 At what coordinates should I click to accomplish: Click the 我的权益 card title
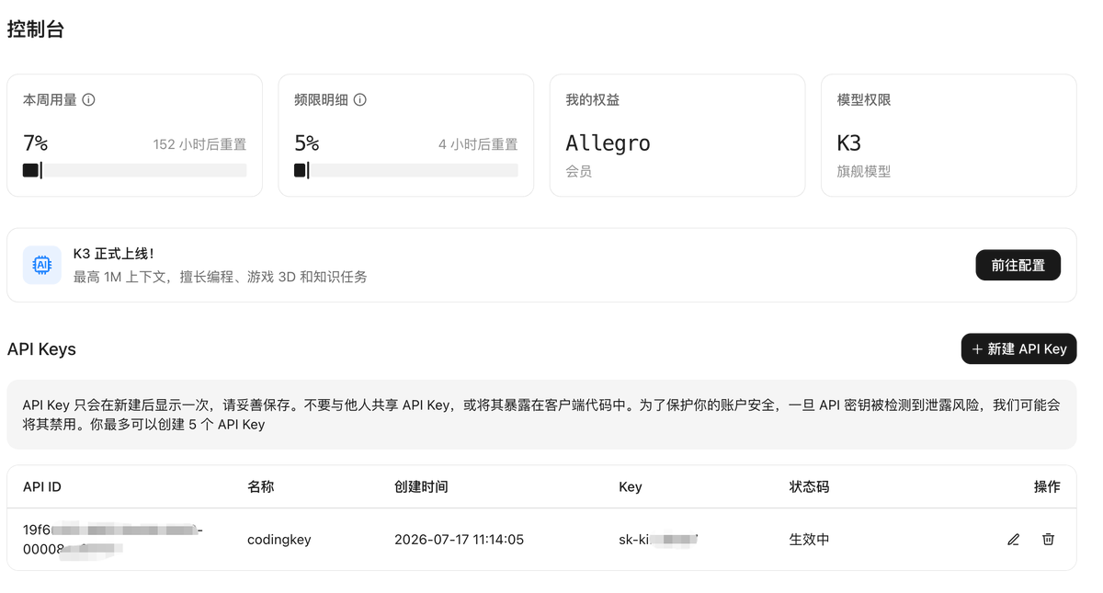coord(593,99)
